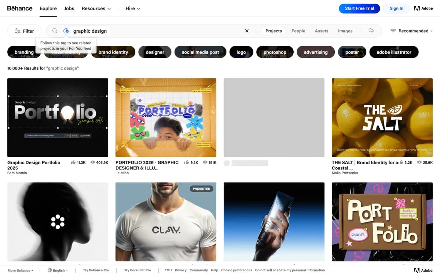This screenshot has height=275, width=440.
Task: Click the thumbs-up icon showing 11.3K
Action: (73, 162)
